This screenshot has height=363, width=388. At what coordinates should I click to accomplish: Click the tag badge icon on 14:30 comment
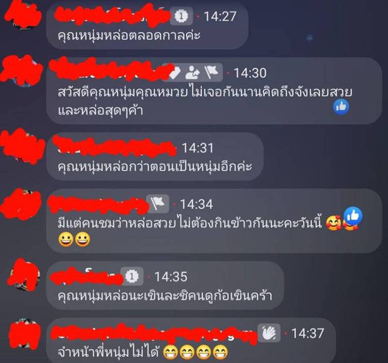click(174, 73)
